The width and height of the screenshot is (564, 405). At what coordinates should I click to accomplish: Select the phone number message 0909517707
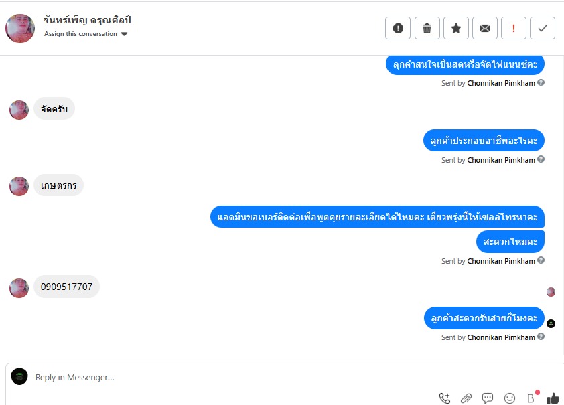click(x=66, y=287)
